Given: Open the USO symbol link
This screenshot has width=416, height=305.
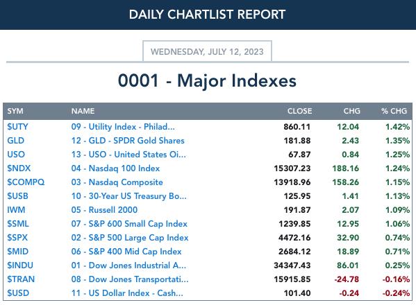Looking at the screenshot, I should pyautogui.click(x=16, y=155).
